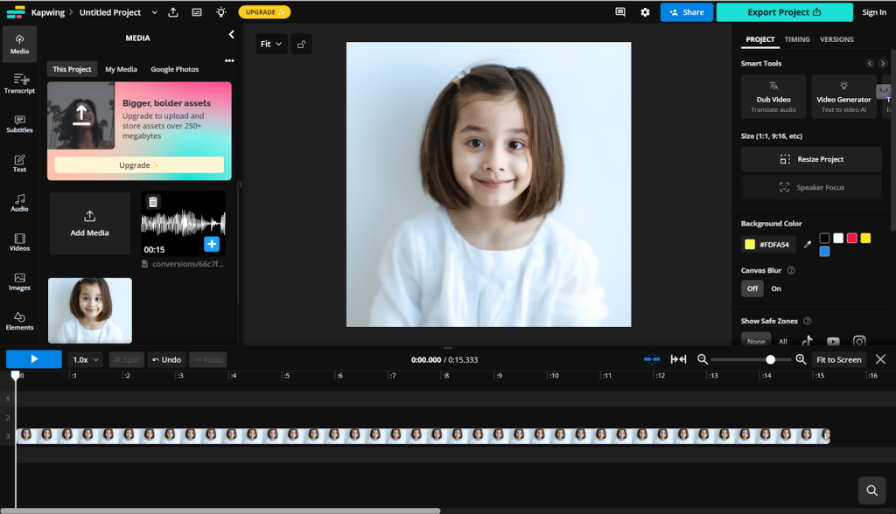The height and width of the screenshot is (514, 896).
Task: Open the Fit canvas zoom dropdown
Action: (271, 44)
